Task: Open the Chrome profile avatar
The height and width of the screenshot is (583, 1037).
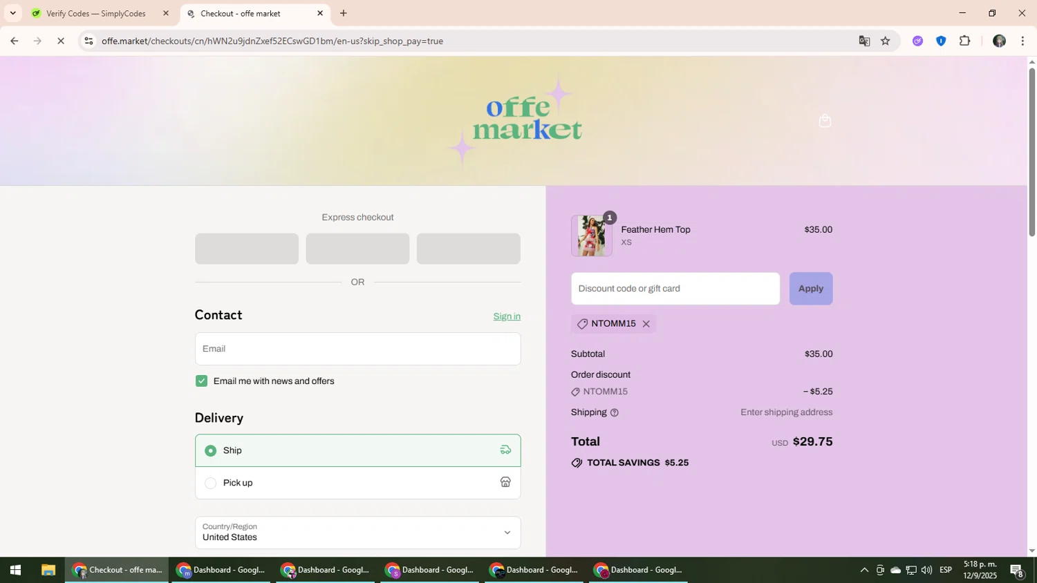Action: 999,41
